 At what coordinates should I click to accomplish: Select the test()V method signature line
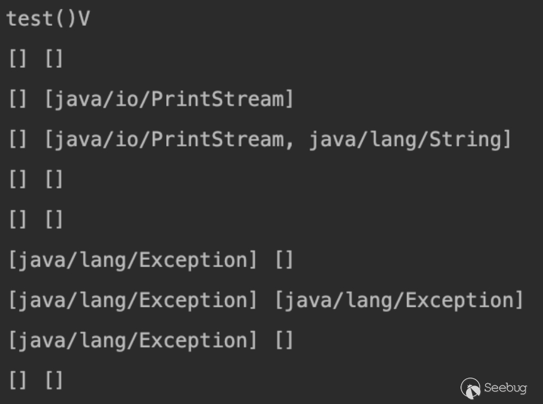click(x=48, y=19)
